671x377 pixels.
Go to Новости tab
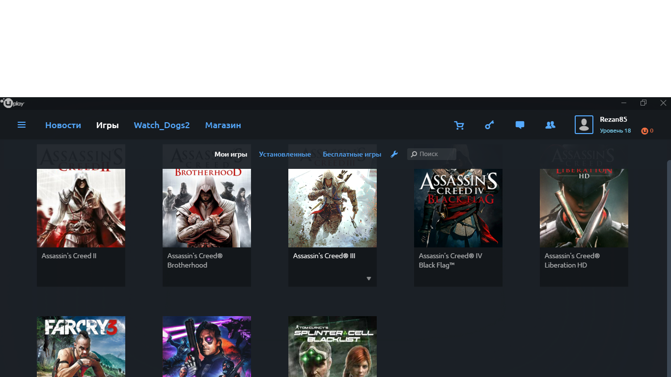(63, 125)
